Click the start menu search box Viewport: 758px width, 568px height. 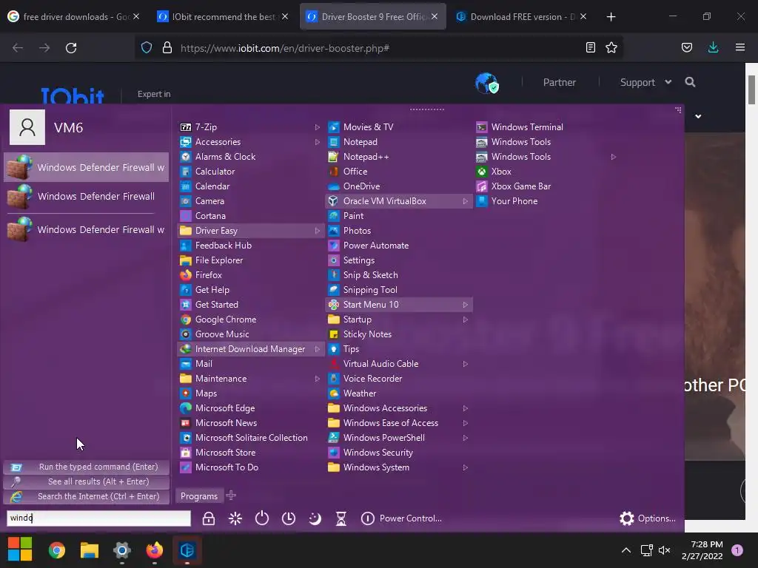click(98, 518)
